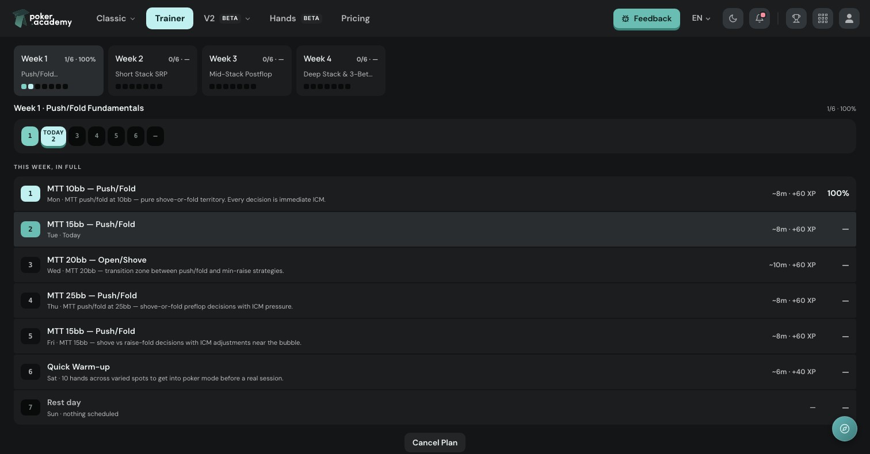870x454 pixels.
Task: Open the MTT 10bb — Push/Fold session
Action: click(x=435, y=194)
